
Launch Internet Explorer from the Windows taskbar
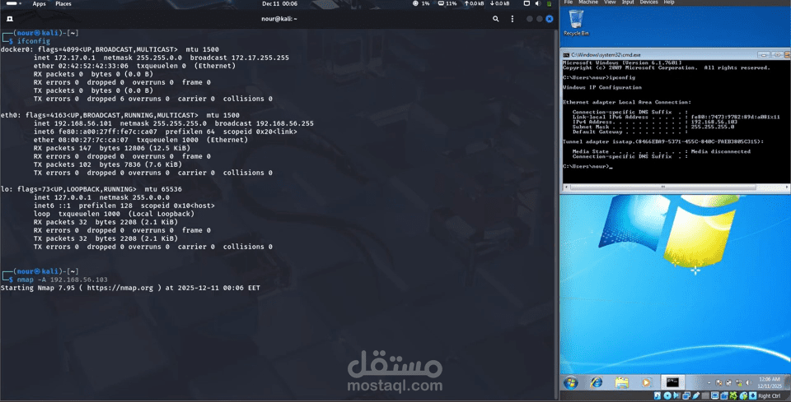597,382
